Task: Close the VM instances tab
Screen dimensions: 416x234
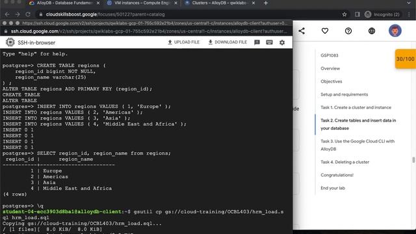Action: click(175, 3)
